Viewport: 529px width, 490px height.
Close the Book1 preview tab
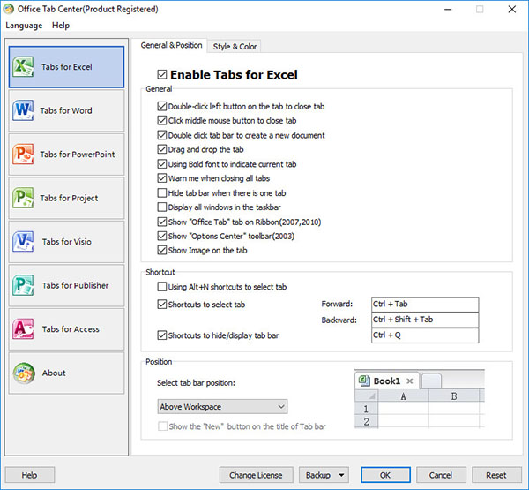410,381
